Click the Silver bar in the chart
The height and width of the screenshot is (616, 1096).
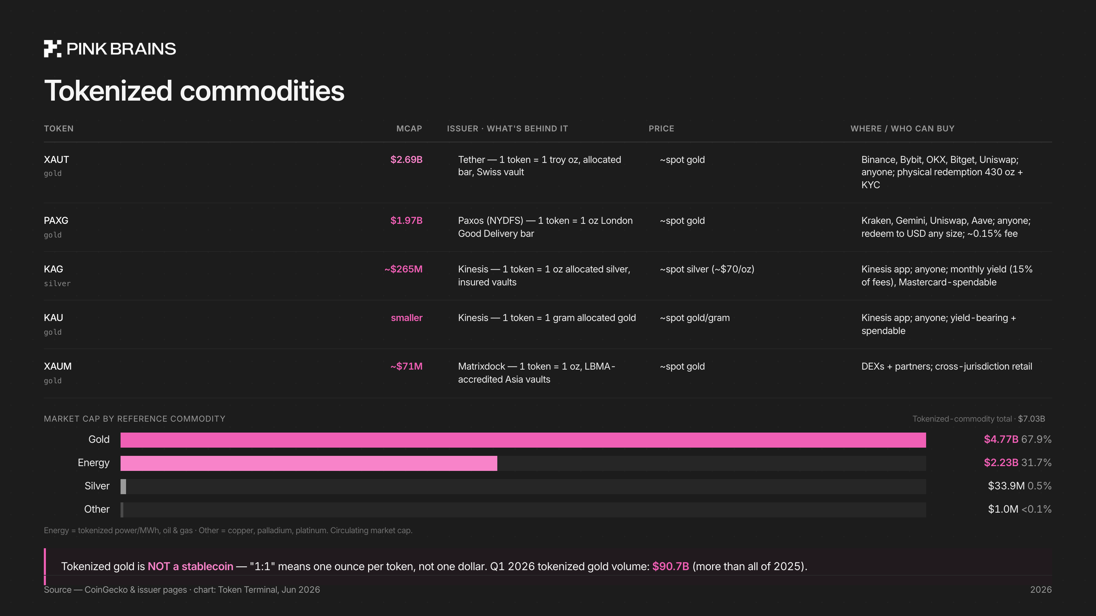pyautogui.click(x=123, y=487)
